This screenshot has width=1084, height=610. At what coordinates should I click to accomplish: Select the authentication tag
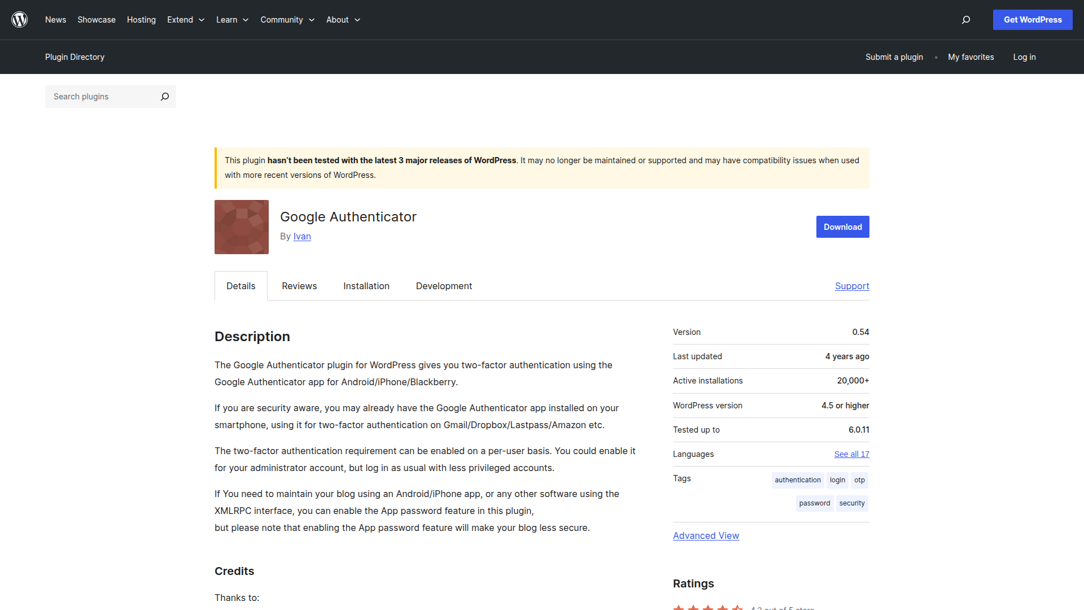[x=798, y=480]
